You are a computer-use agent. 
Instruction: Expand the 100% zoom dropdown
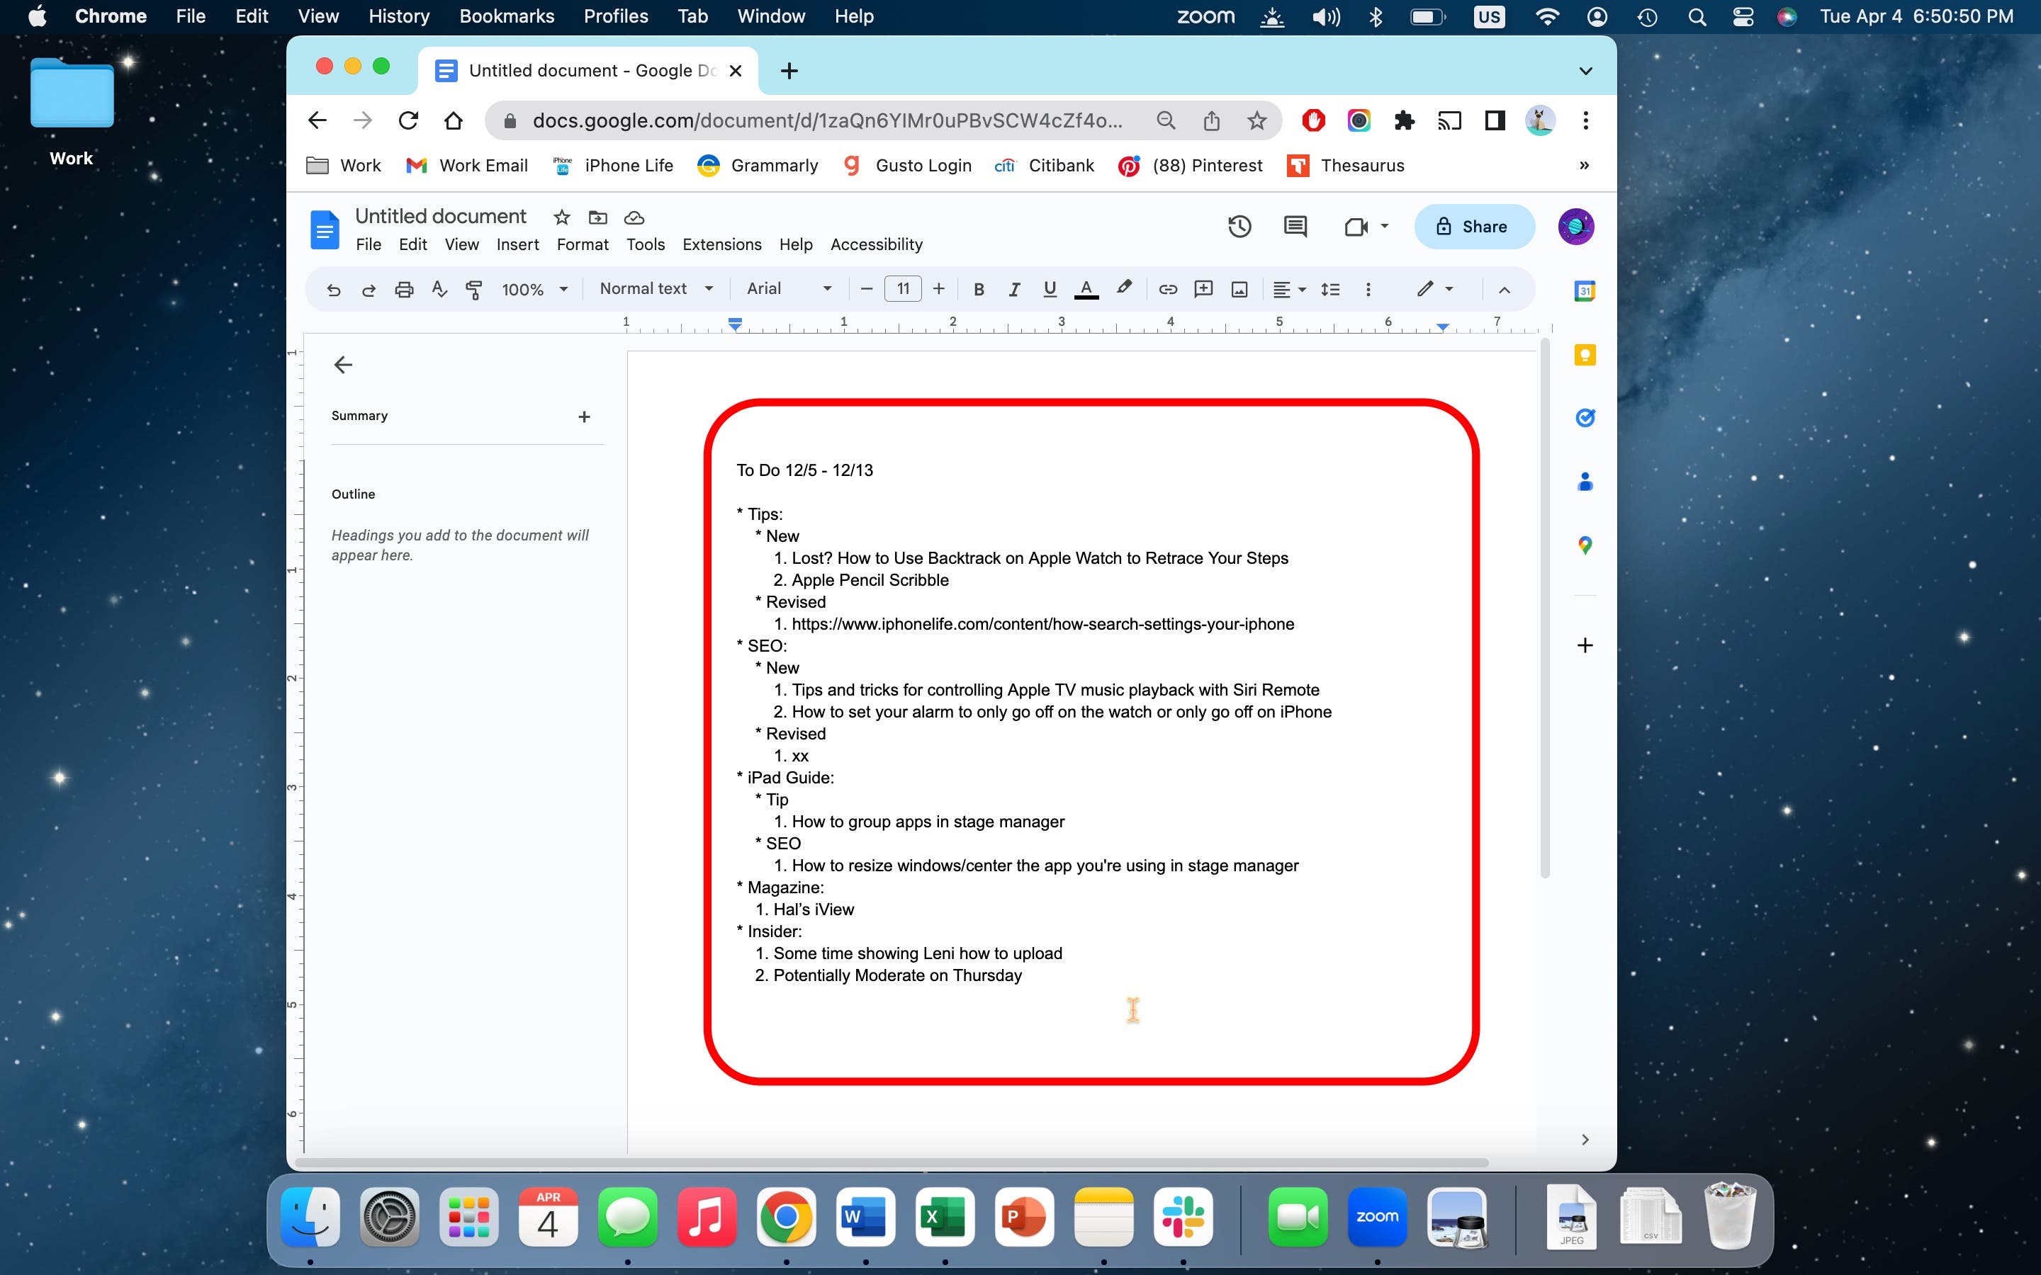(534, 289)
